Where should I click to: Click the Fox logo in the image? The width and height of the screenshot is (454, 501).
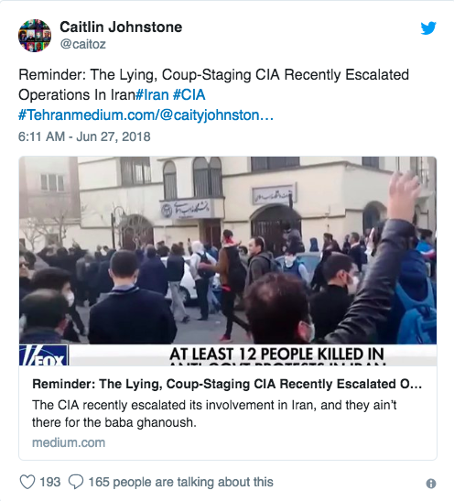(44, 355)
